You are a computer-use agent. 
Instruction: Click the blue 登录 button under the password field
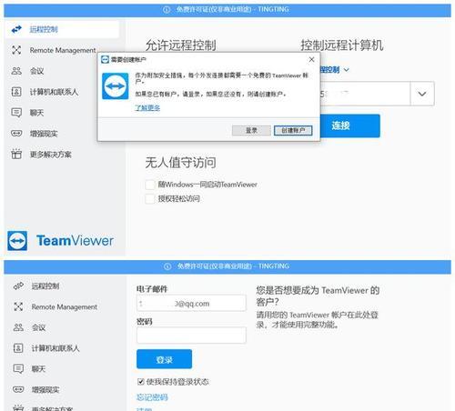click(164, 359)
